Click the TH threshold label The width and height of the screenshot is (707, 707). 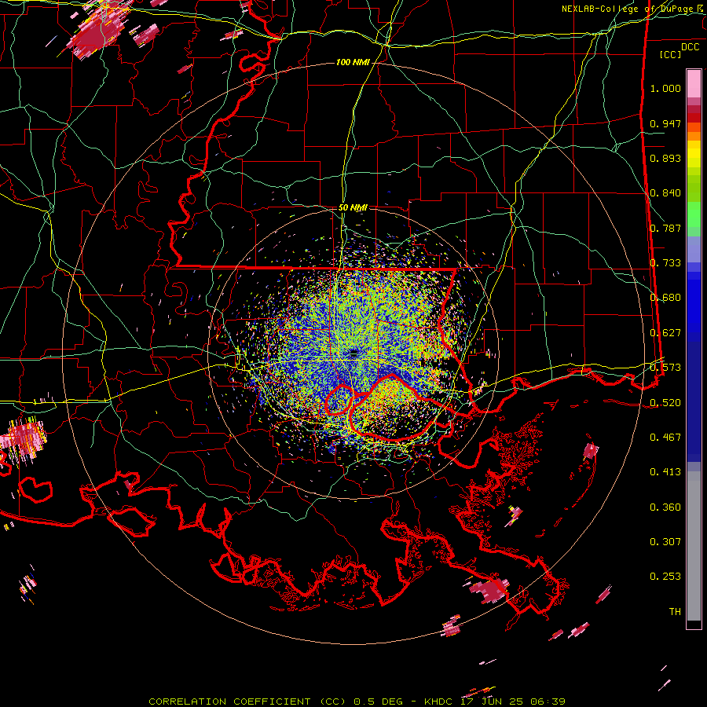coord(675,612)
